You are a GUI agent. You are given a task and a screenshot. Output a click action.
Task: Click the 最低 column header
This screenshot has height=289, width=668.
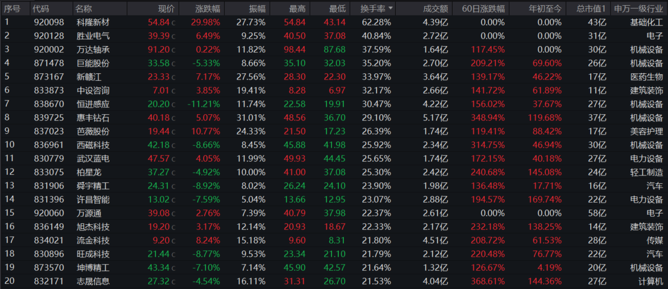point(337,8)
